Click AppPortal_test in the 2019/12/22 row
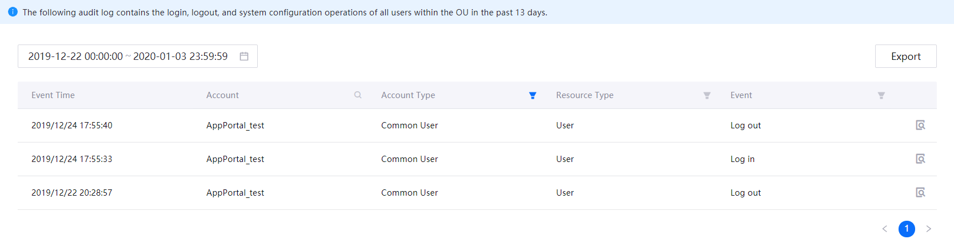Viewport: 954px width, 243px height. pyautogui.click(x=235, y=193)
